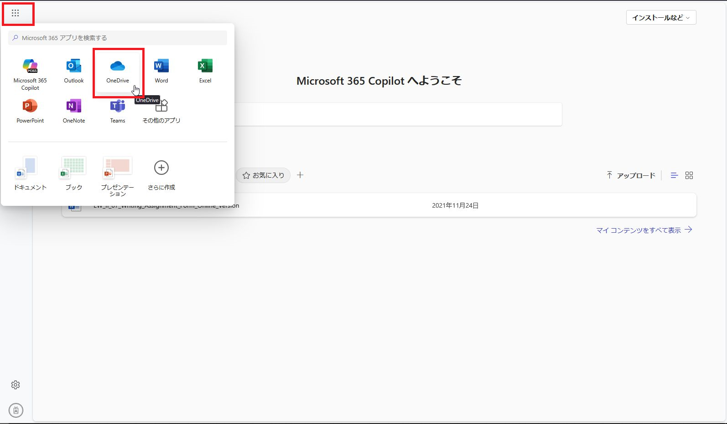This screenshot has height=424, width=727.
Task: Open settings gear in sidebar
Action: click(x=16, y=385)
